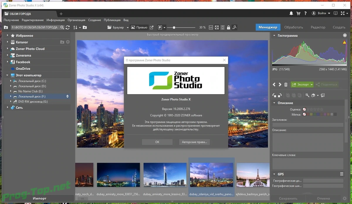Rotate image left

point(274,95)
